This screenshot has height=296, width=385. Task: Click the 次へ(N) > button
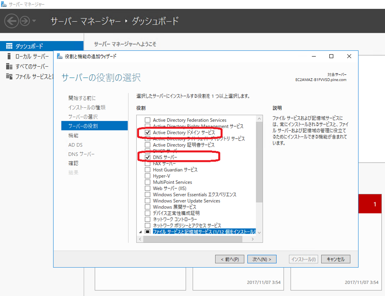(x=262, y=259)
